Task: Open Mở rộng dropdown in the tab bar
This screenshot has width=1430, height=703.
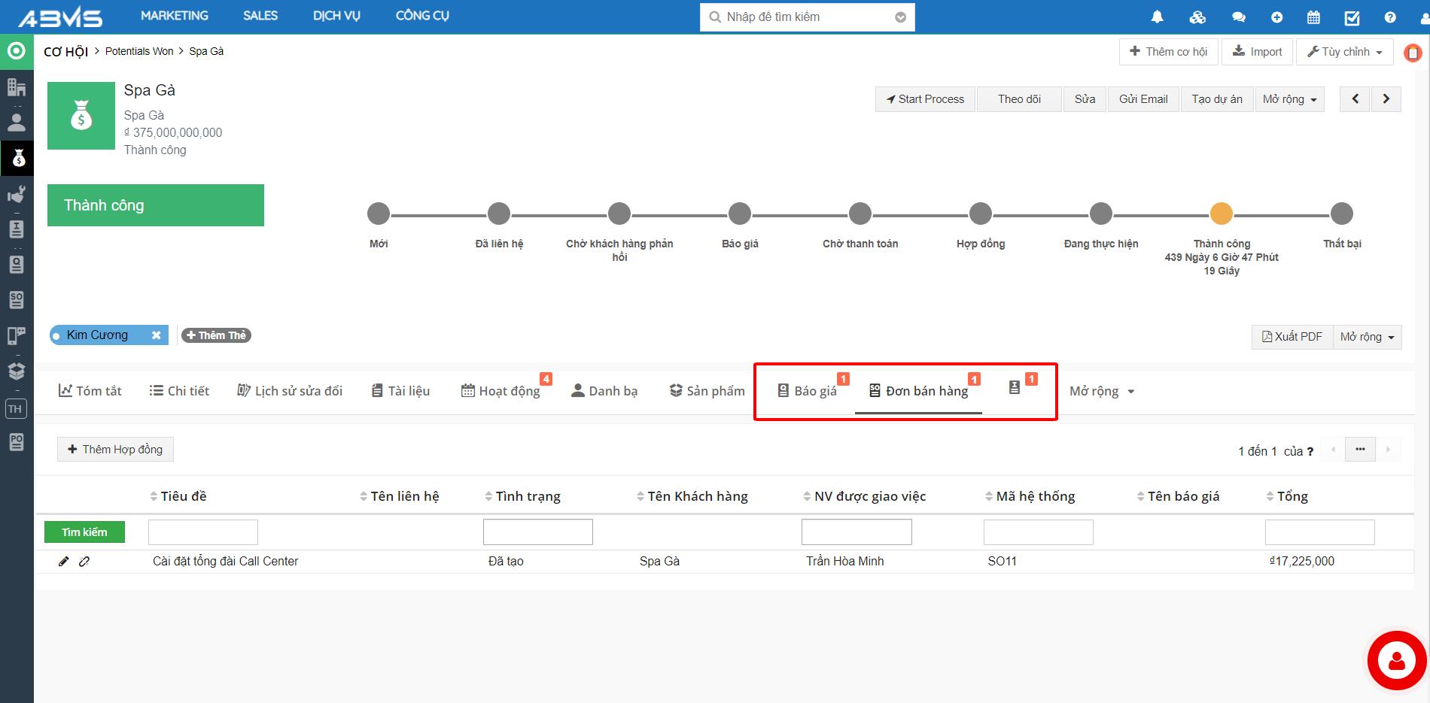Action: [1101, 391]
